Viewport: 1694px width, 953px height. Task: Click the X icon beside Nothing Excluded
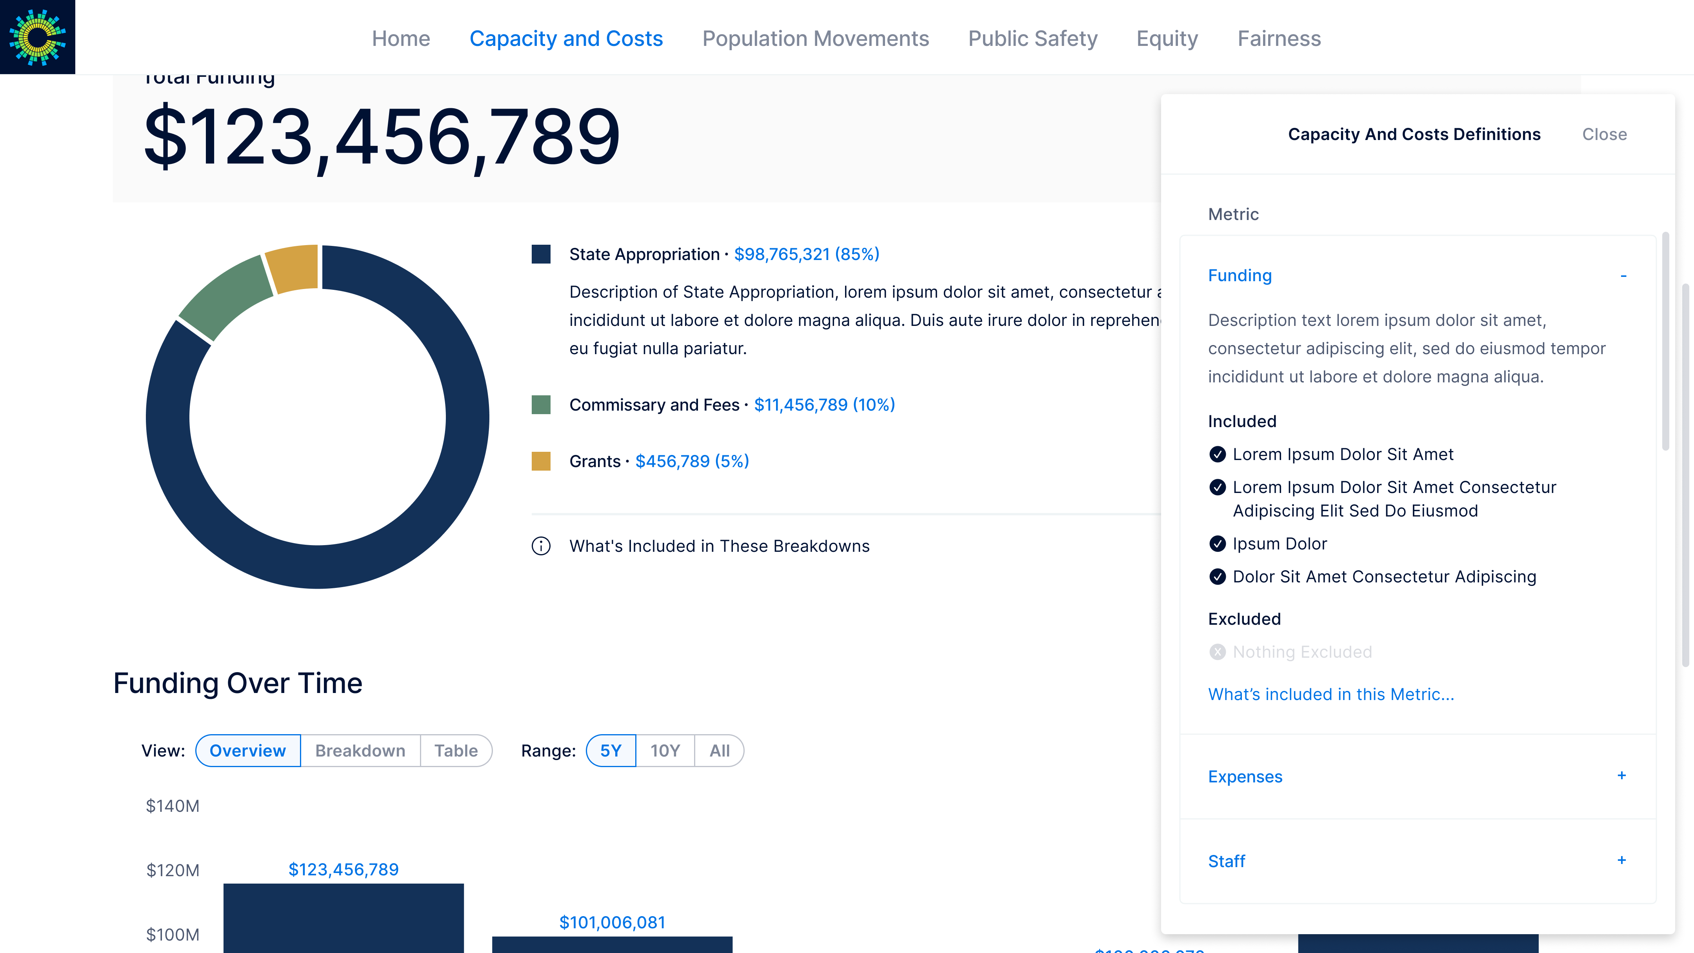tap(1217, 652)
